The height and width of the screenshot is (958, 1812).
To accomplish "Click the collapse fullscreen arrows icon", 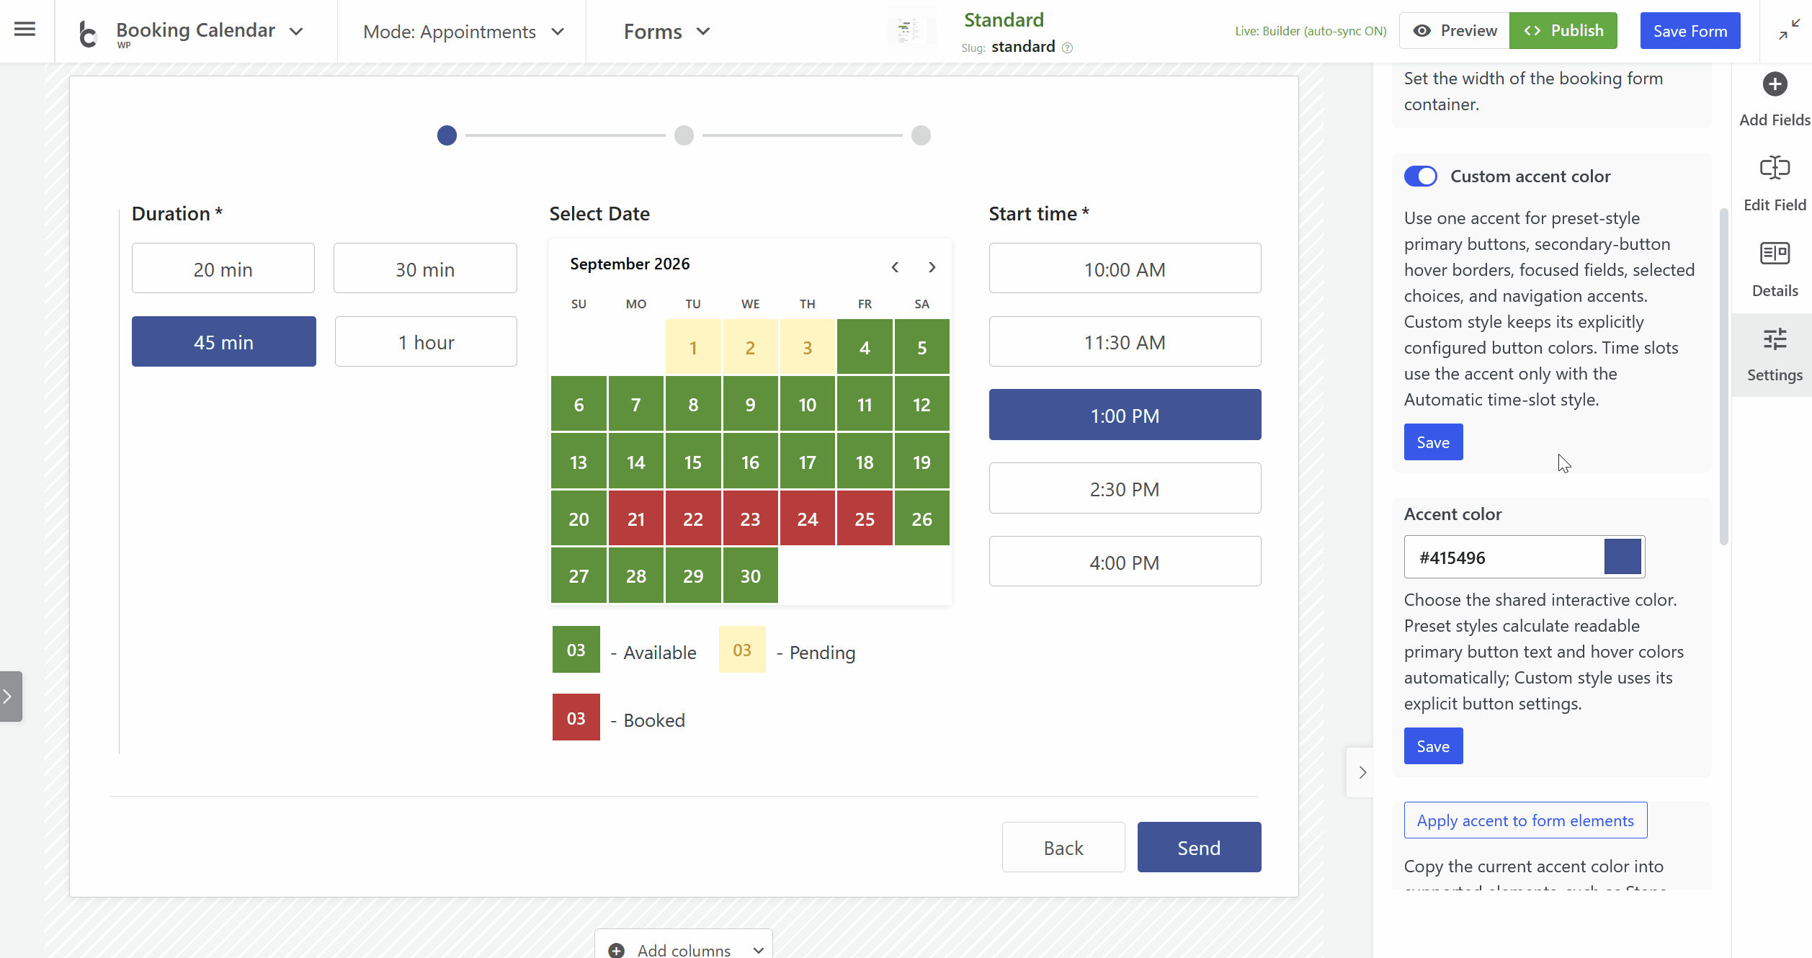I will coord(1789,30).
